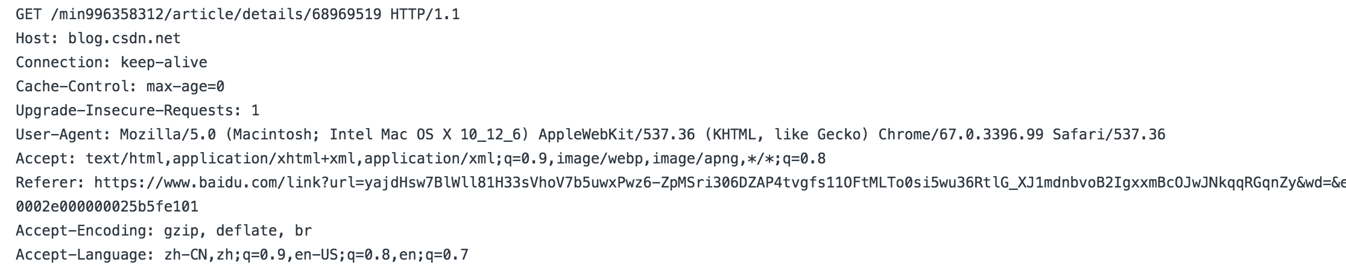Click the Accept-Encoding header label

tap(85, 231)
